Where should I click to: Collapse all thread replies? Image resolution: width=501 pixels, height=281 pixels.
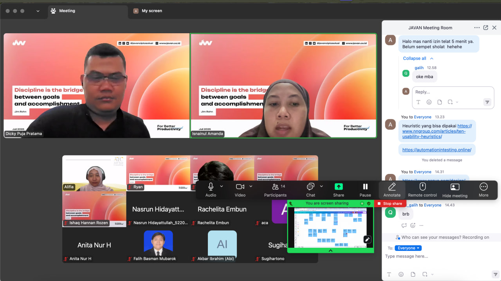coord(418,59)
